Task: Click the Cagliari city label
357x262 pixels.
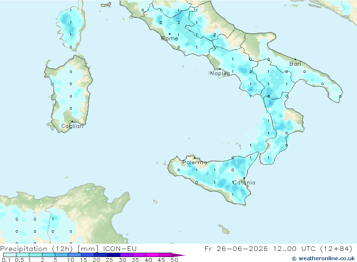Action: (72, 126)
